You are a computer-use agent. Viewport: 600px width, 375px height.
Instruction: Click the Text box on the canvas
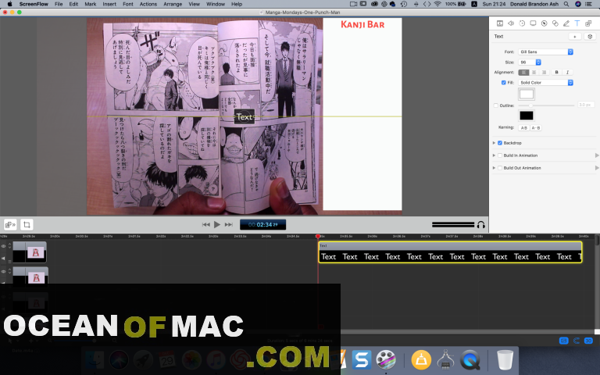tap(244, 116)
